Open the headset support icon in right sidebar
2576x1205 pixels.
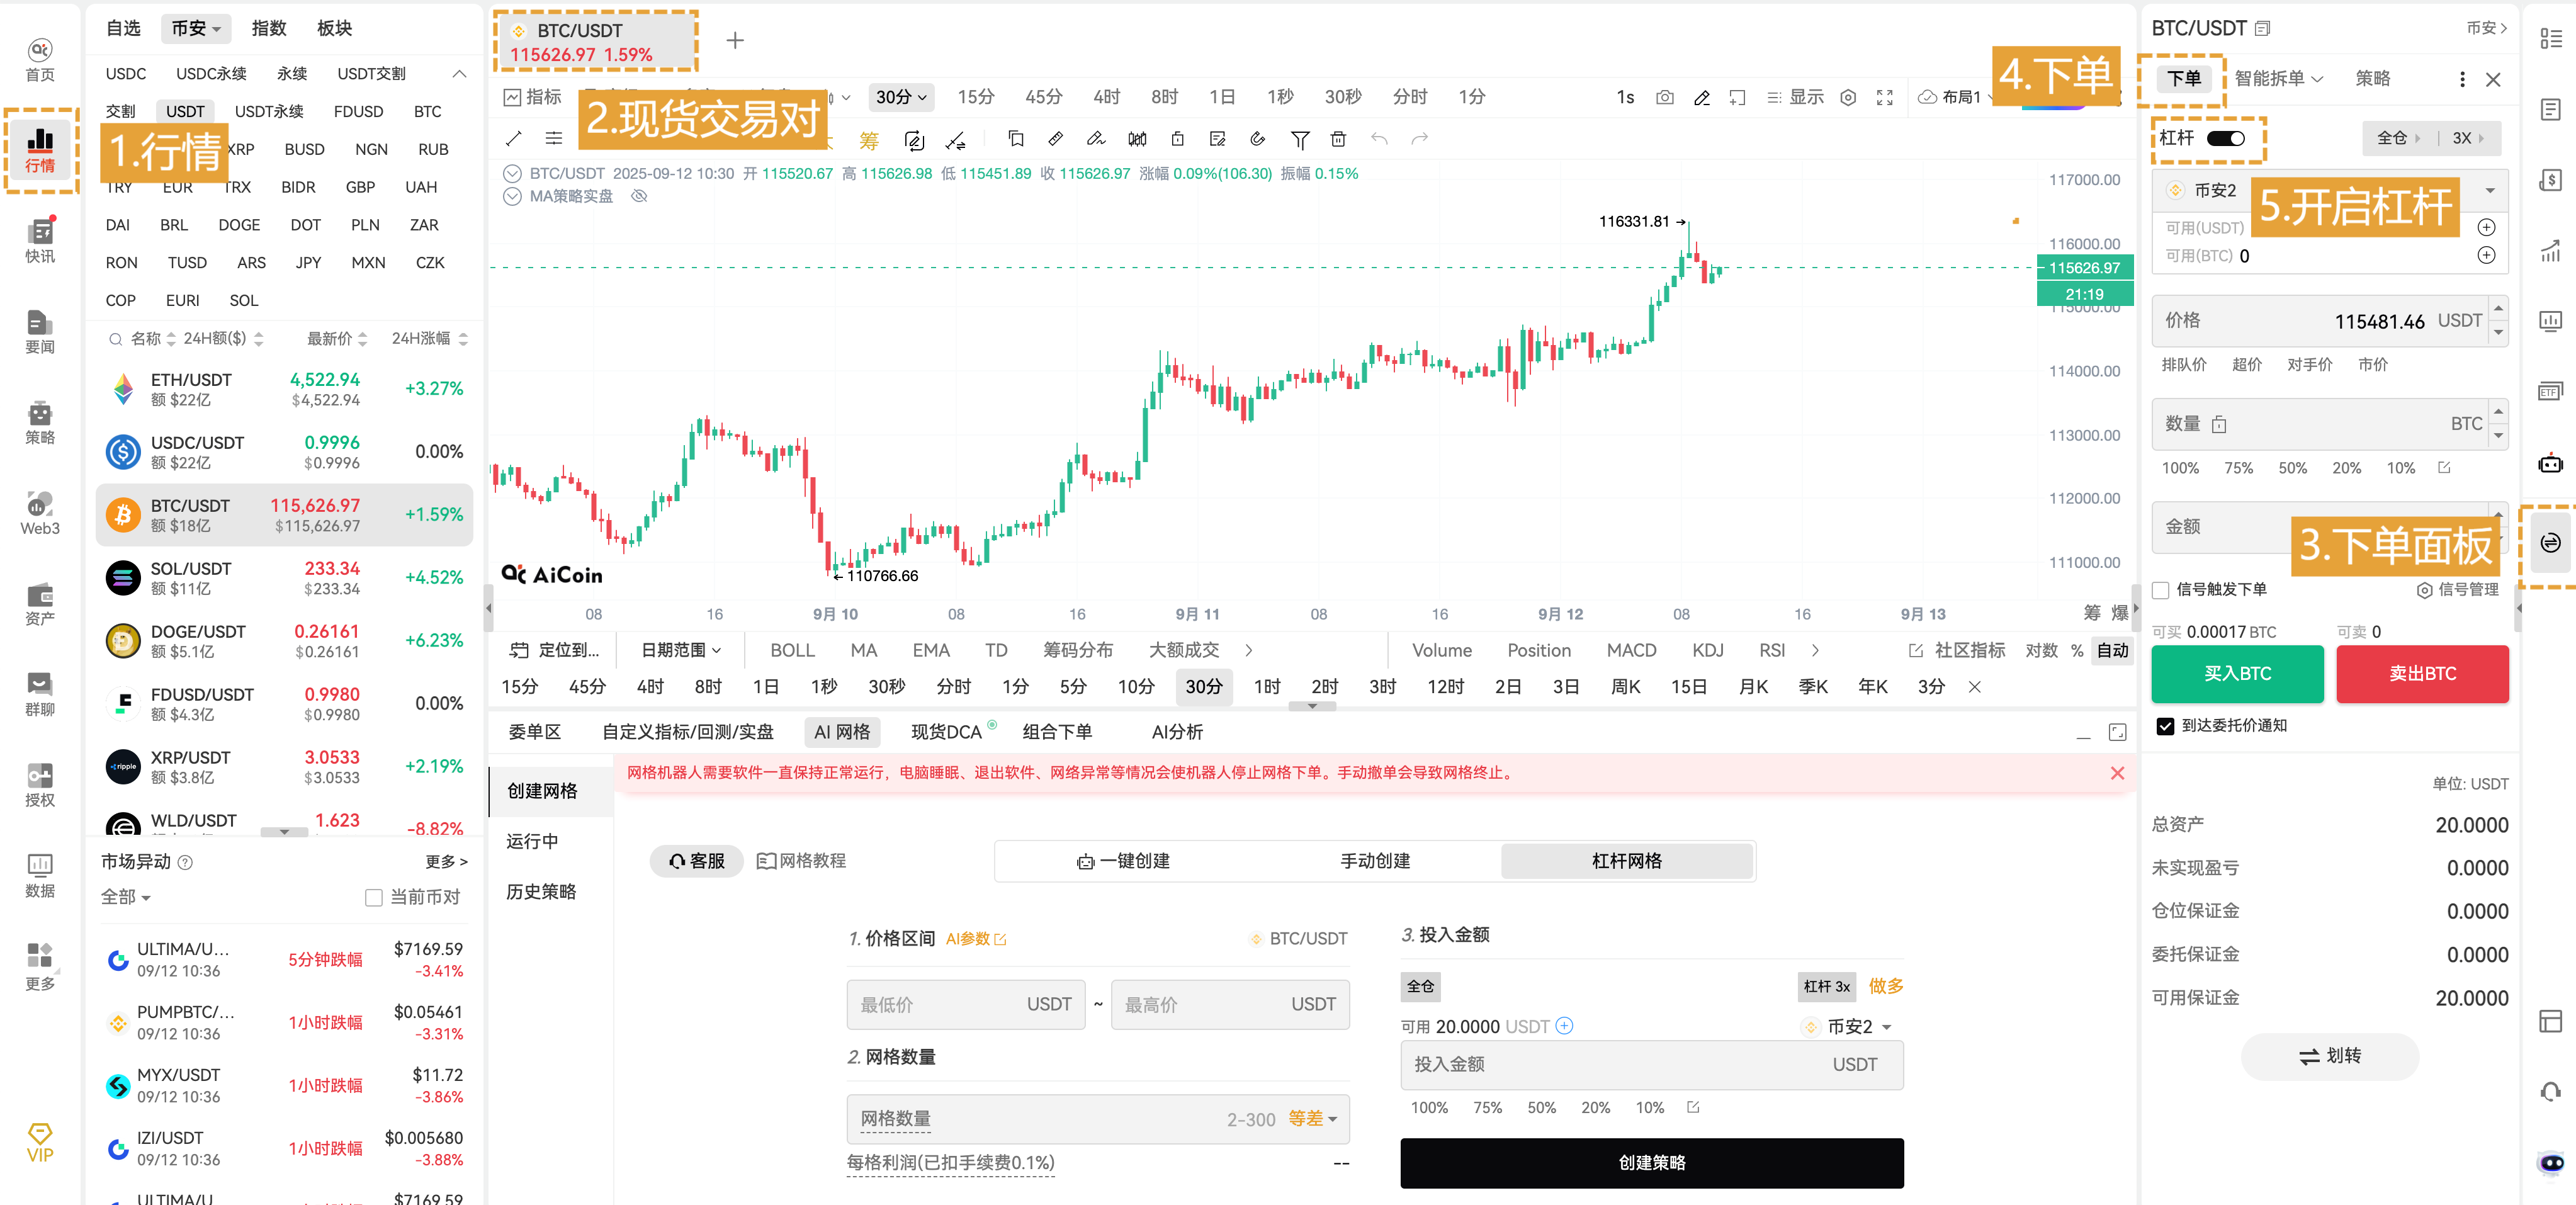coord(2550,1091)
